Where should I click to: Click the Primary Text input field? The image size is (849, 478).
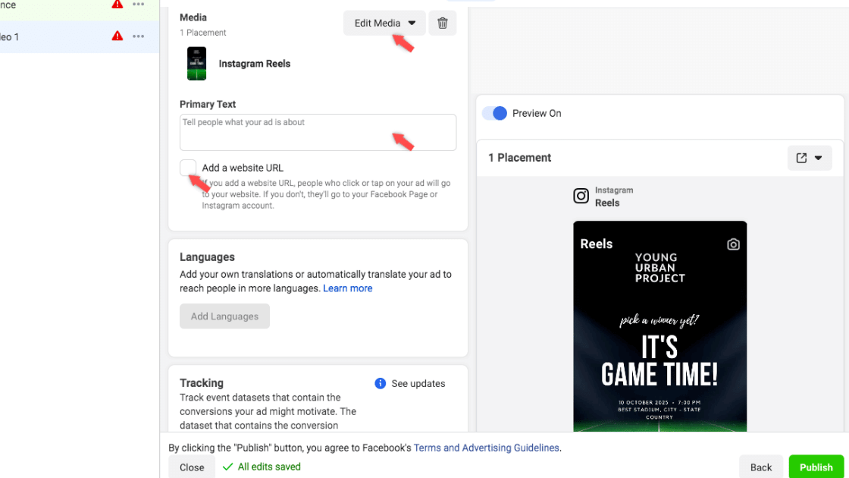point(318,131)
